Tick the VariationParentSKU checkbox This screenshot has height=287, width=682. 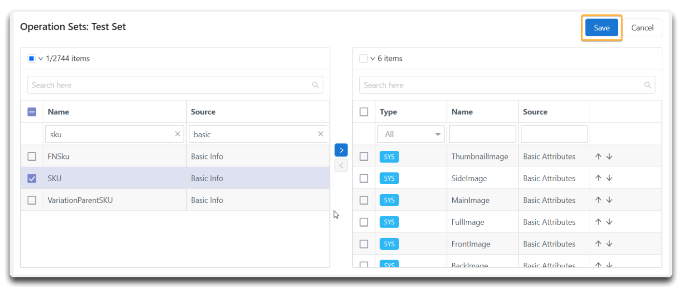[32, 200]
